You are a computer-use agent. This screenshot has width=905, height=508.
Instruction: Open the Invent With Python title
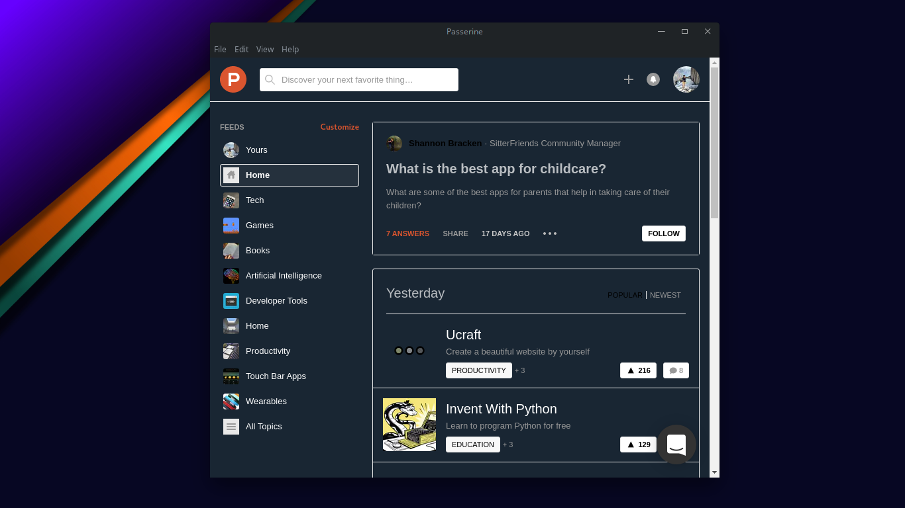[502, 409]
